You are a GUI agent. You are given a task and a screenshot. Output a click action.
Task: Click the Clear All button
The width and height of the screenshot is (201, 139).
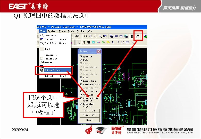pyautogui.click(x=89, y=111)
